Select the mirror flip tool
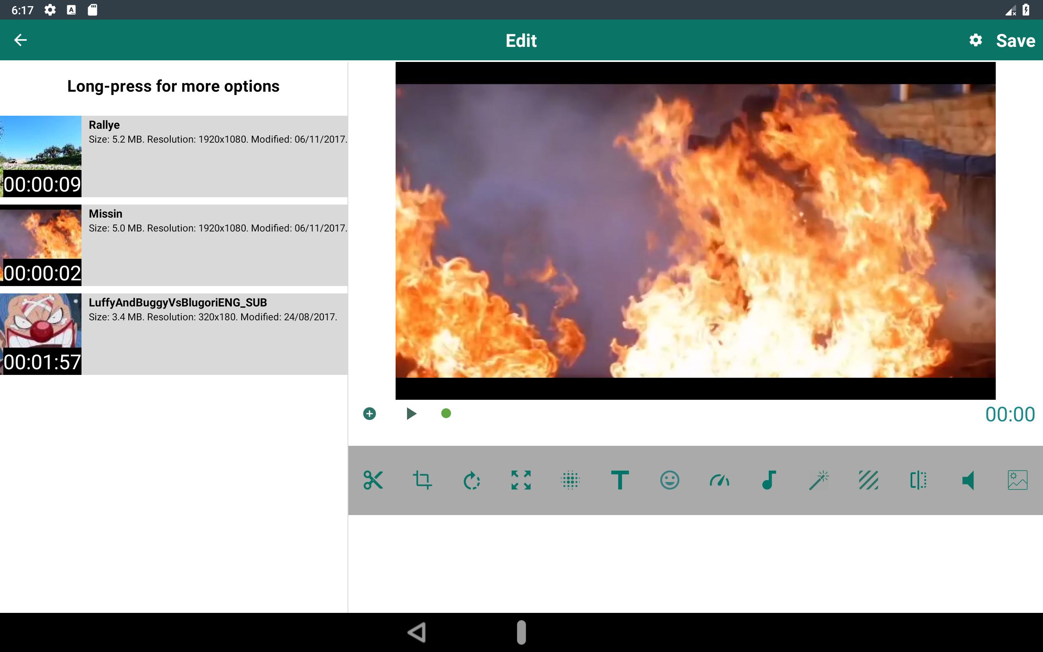 click(x=918, y=480)
